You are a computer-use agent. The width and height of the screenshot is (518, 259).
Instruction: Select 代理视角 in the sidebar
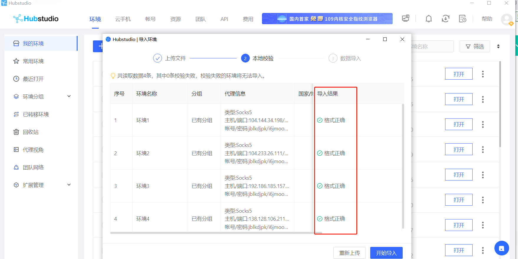pyautogui.click(x=33, y=150)
